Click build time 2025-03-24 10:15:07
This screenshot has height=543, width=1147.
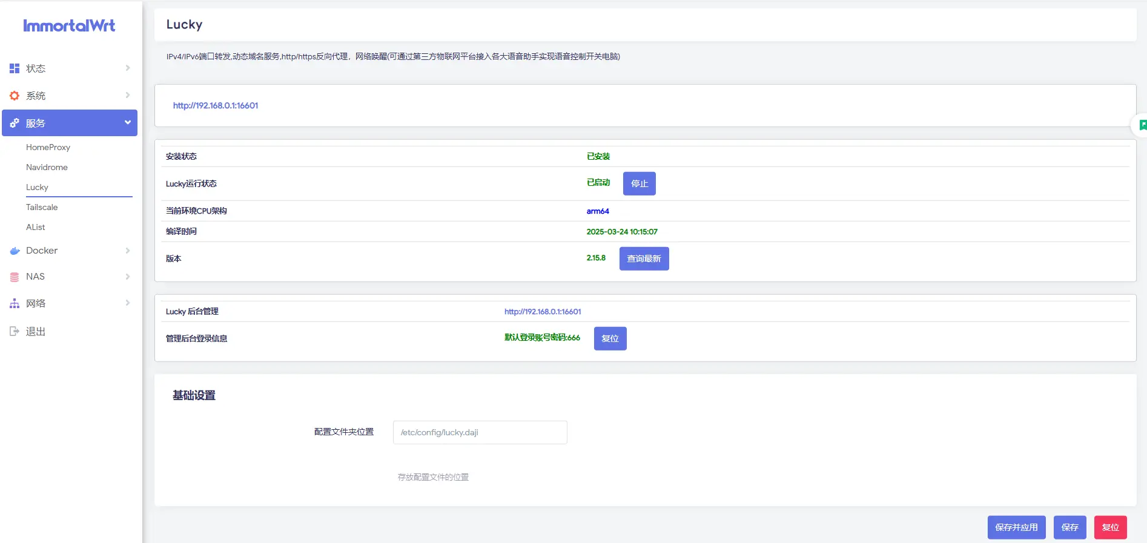pos(622,232)
